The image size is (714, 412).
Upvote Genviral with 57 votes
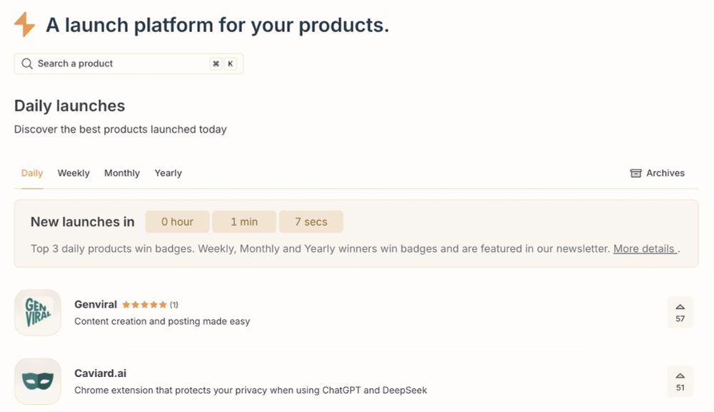click(680, 312)
